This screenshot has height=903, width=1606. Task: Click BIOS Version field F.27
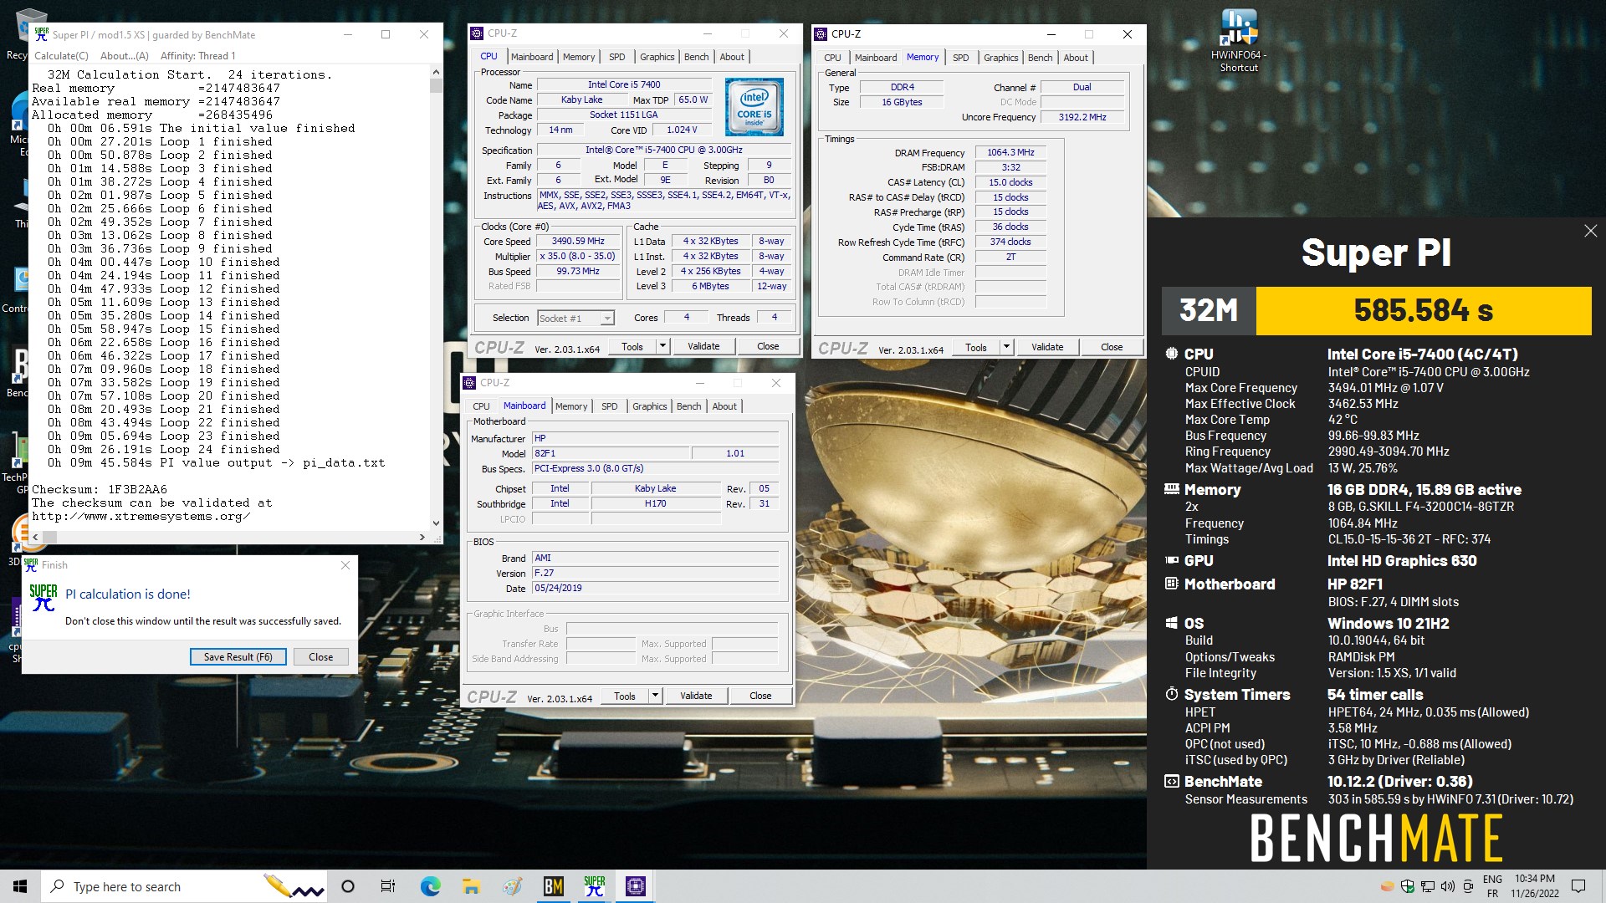coord(655,574)
